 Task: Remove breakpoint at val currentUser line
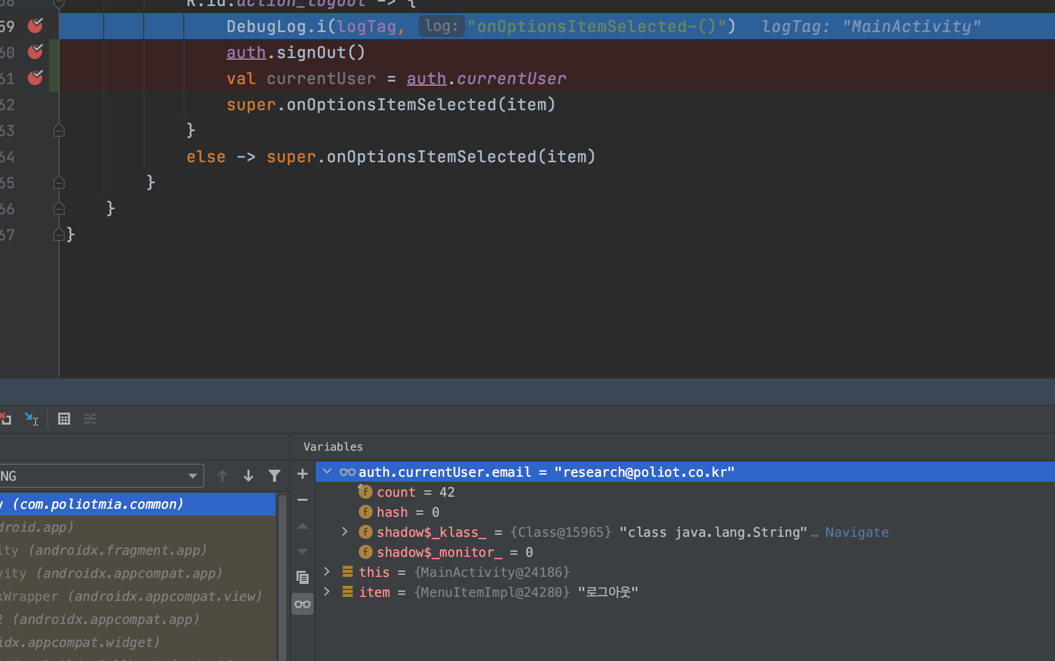coord(35,78)
